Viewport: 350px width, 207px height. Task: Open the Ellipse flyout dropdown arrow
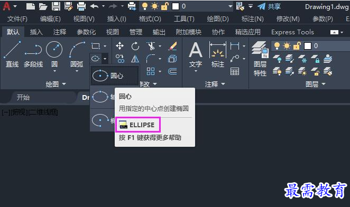[105, 59]
